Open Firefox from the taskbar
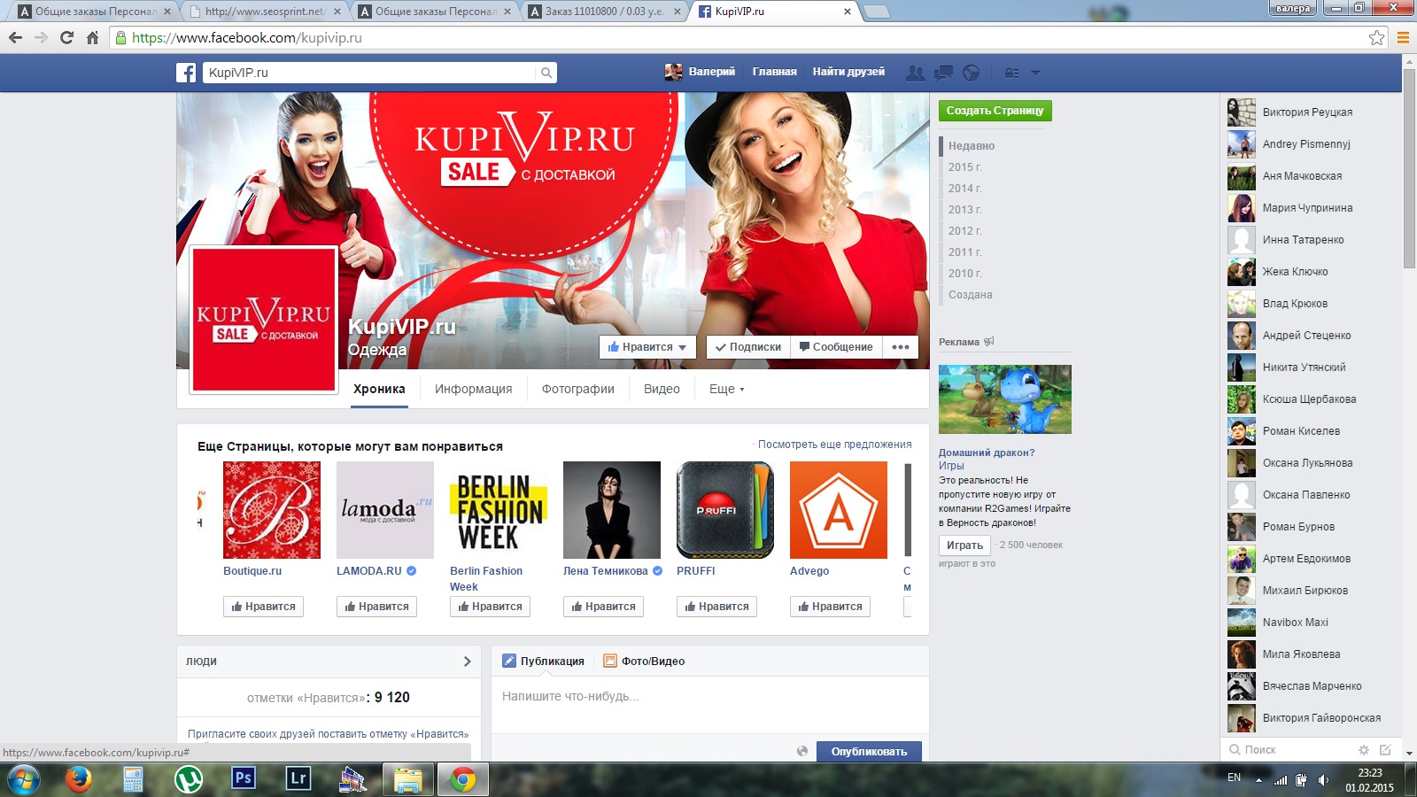This screenshot has height=797, width=1417. (x=79, y=779)
